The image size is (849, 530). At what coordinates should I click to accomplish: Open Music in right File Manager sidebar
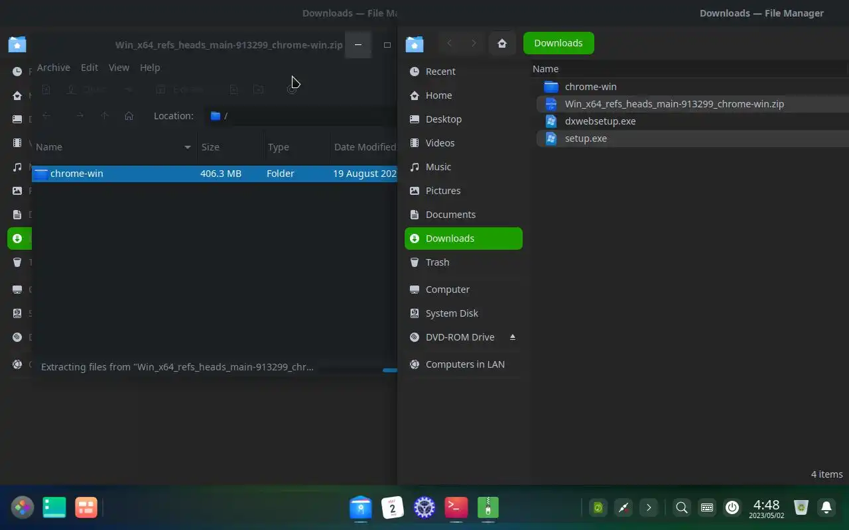tap(464, 167)
